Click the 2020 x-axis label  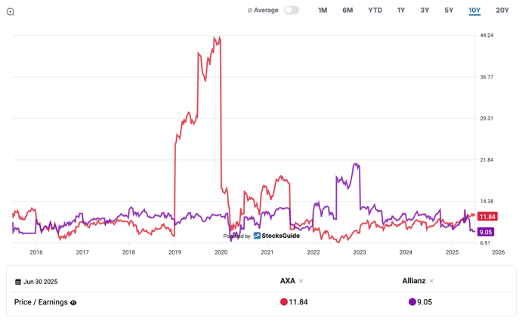[221, 252]
